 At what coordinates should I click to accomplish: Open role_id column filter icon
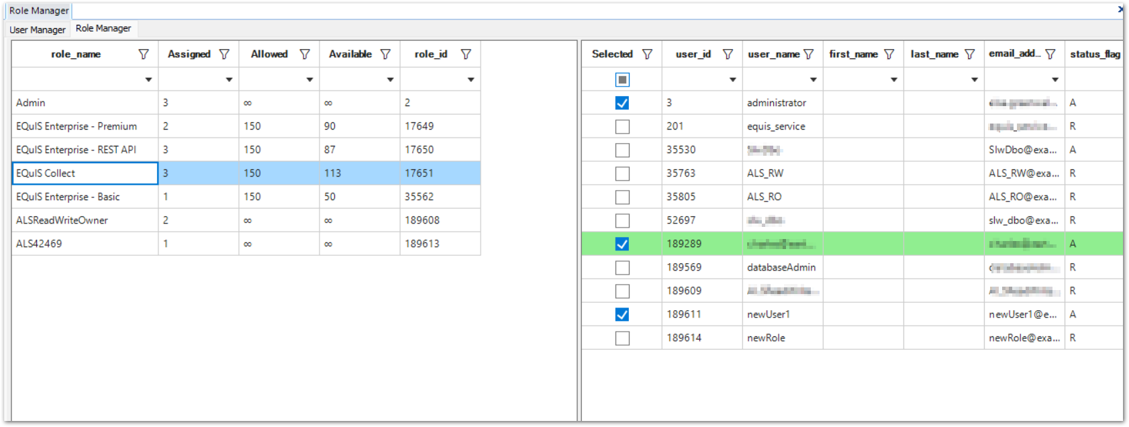(x=466, y=54)
